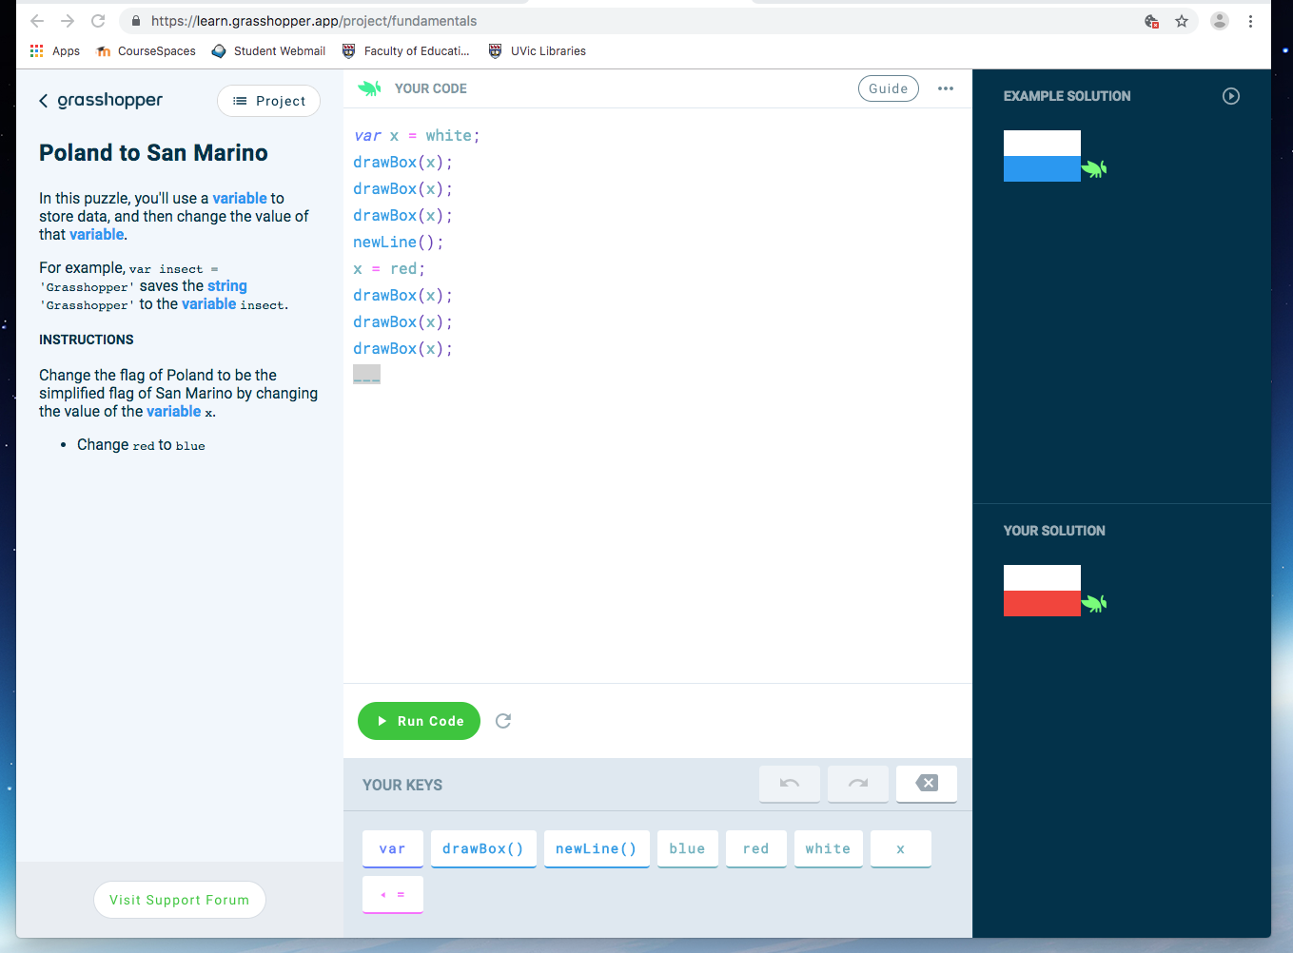
Task: Click the empty placeholder at code end
Action: pos(366,375)
